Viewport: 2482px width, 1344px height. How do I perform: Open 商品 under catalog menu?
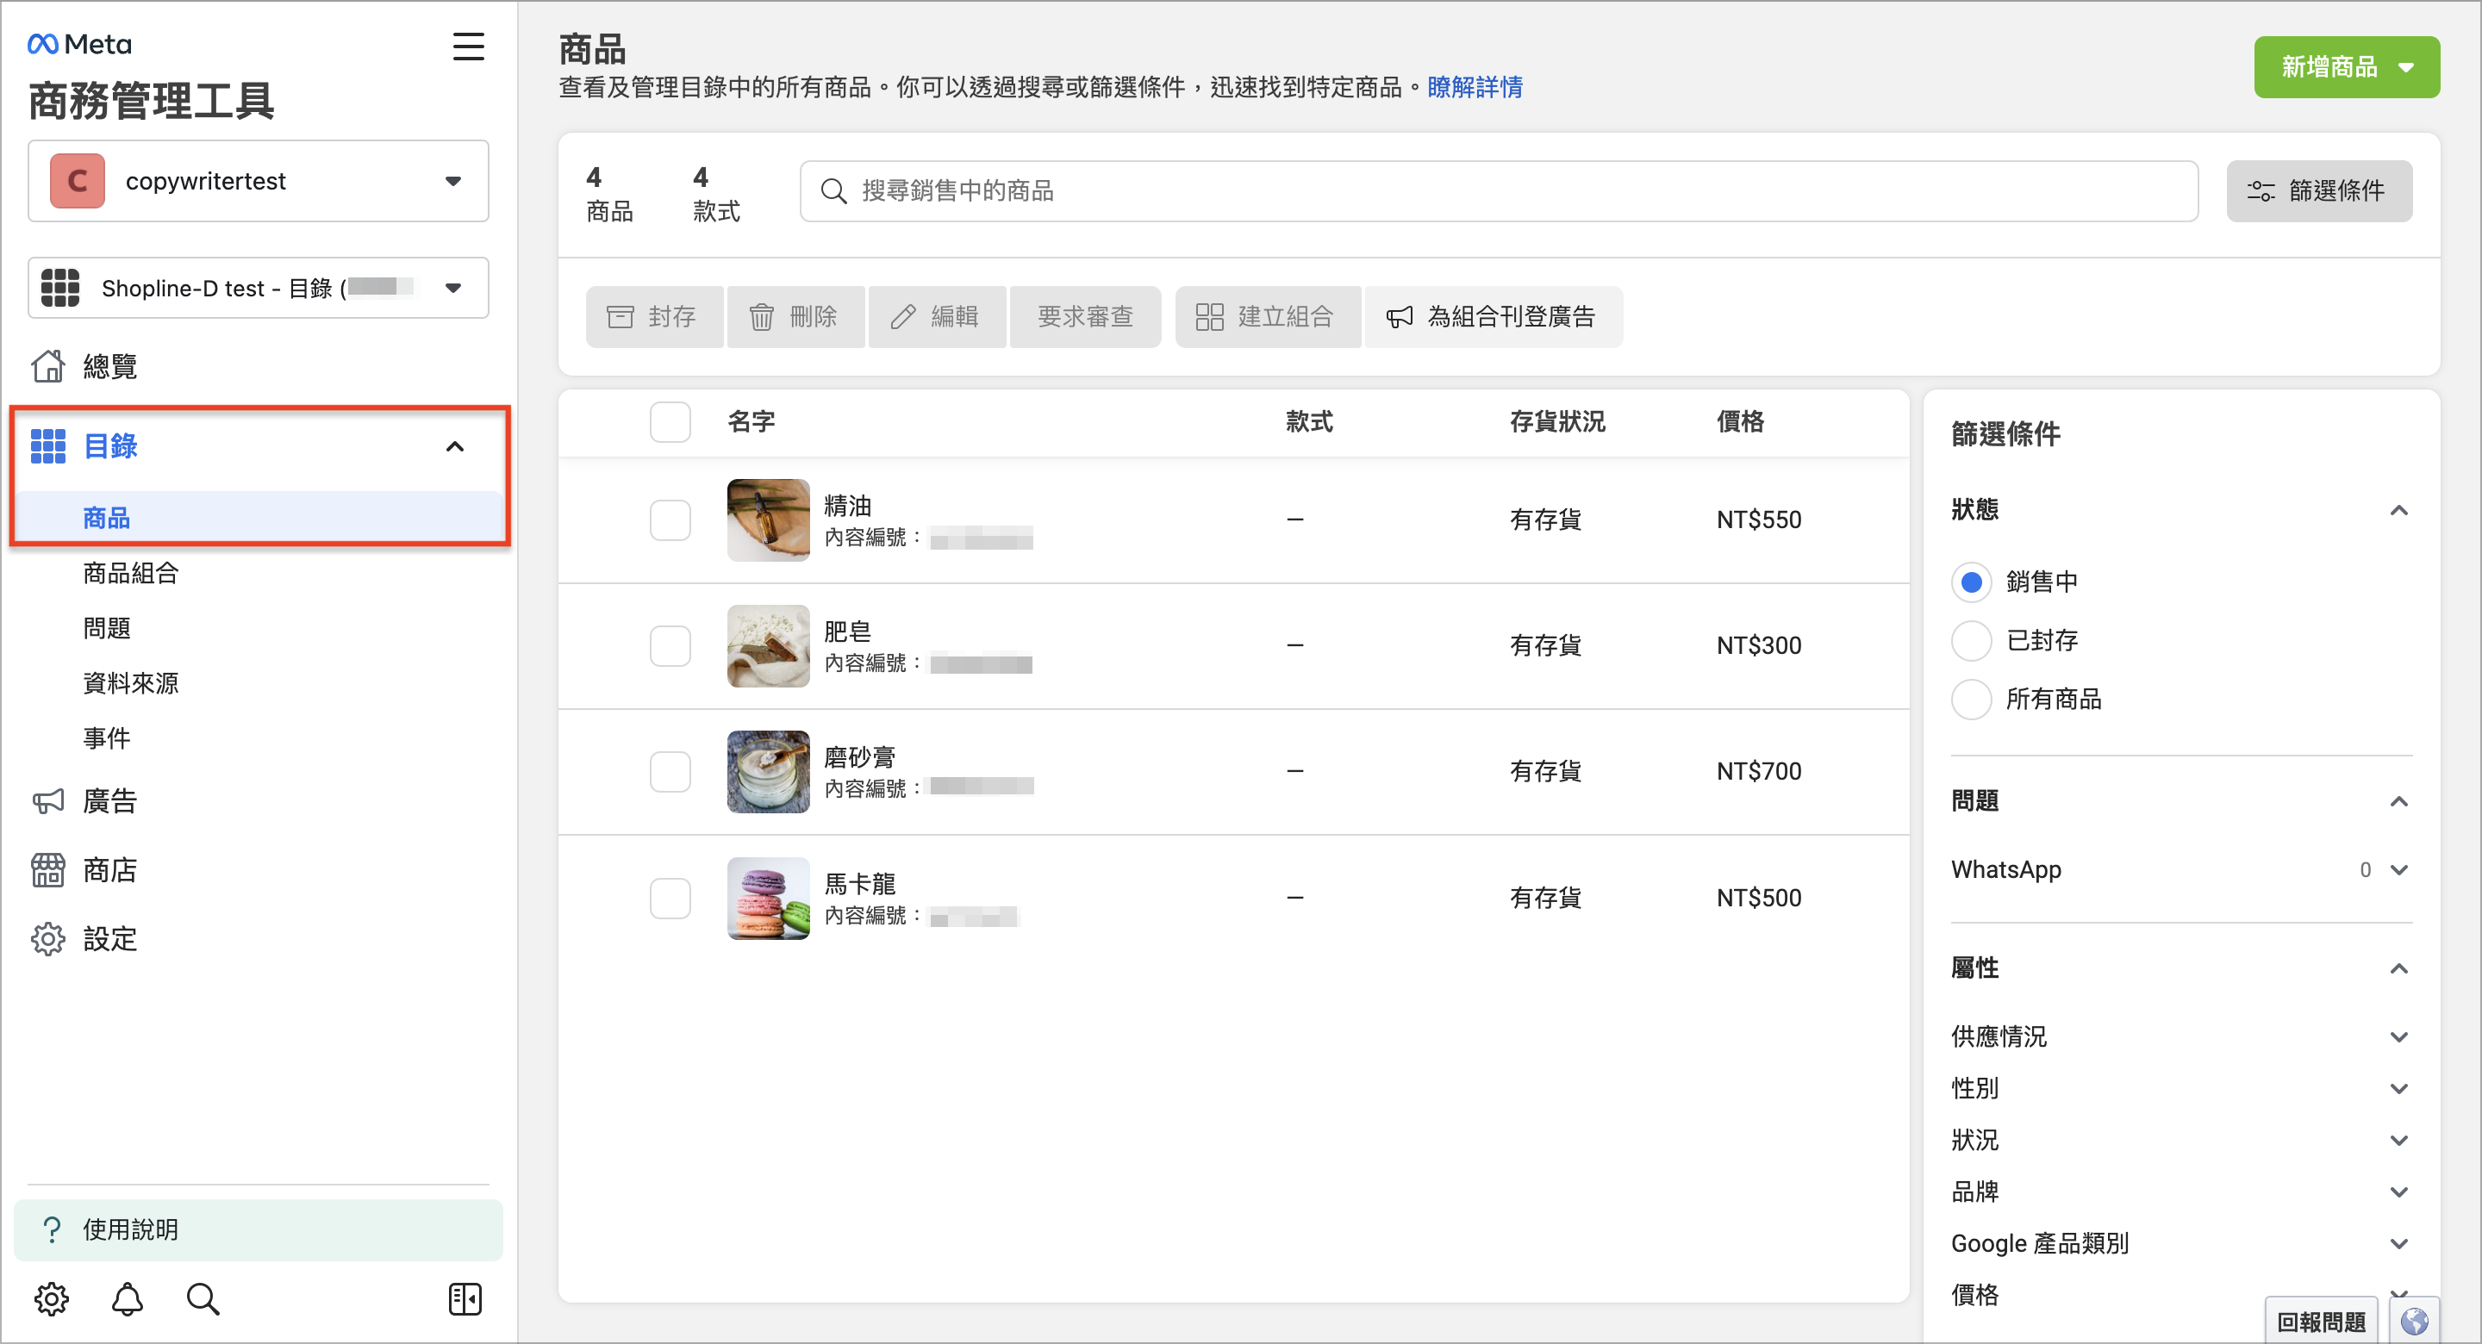pos(106,519)
